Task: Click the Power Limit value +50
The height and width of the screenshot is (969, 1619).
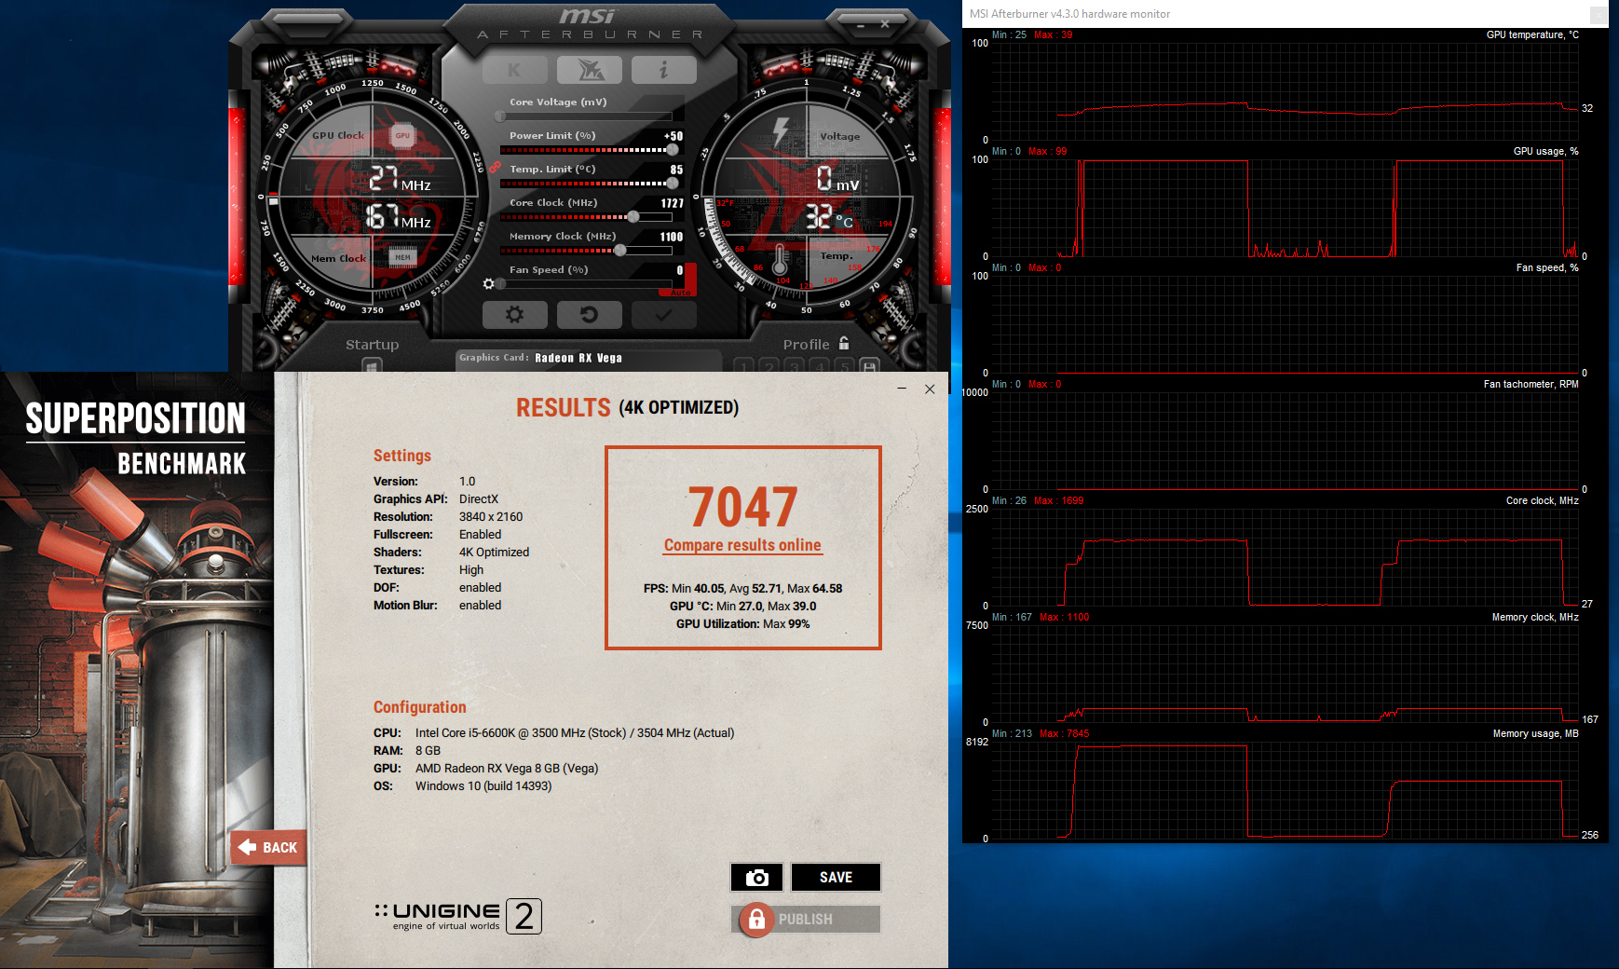Action: point(673,136)
